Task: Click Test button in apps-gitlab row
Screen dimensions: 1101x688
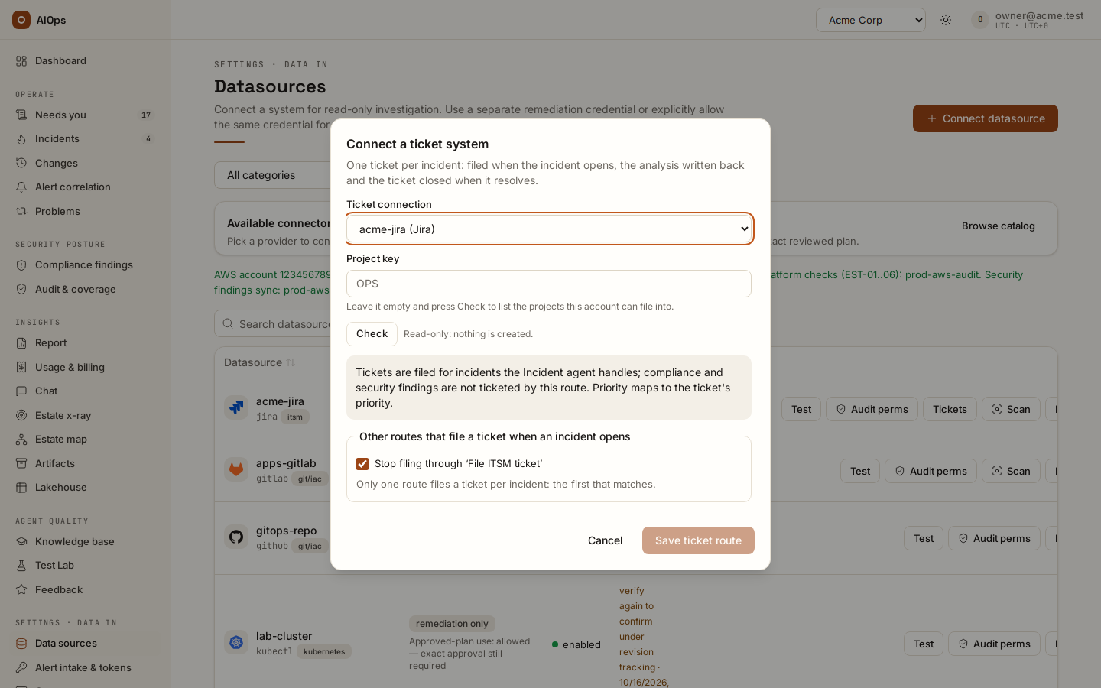Action: click(x=860, y=471)
